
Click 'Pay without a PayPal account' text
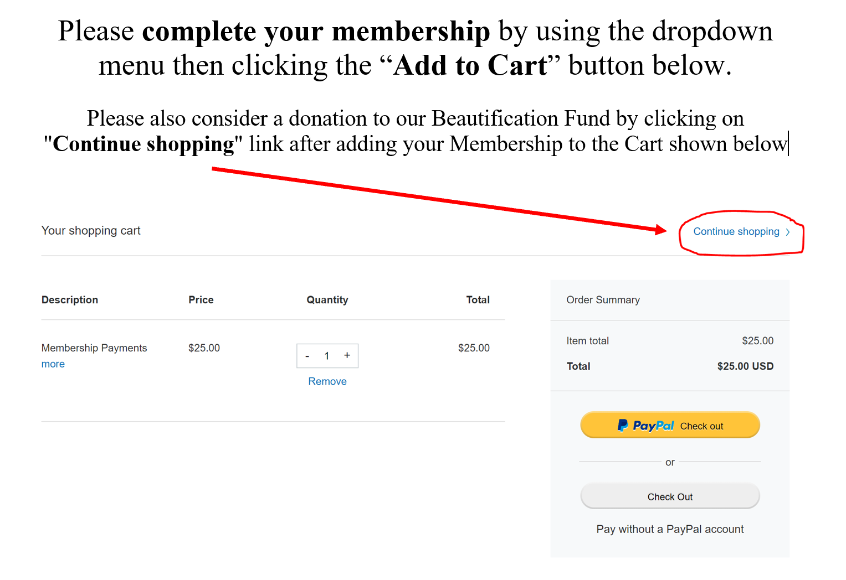pyautogui.click(x=670, y=529)
